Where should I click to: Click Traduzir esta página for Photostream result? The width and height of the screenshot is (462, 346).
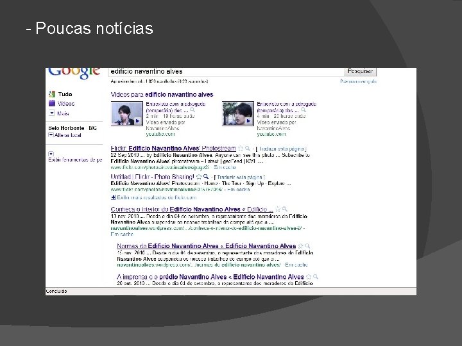282,149
